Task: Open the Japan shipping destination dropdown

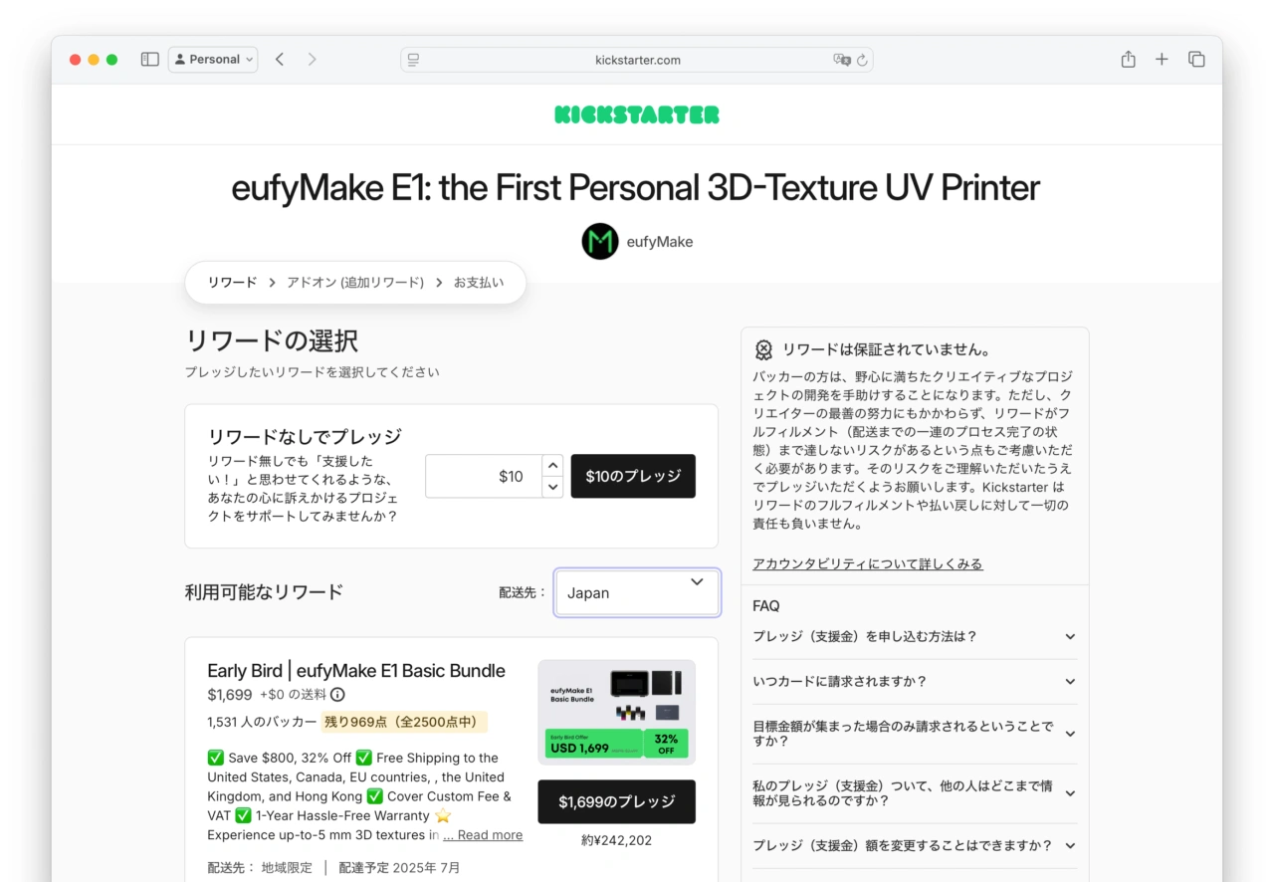Action: tap(636, 592)
